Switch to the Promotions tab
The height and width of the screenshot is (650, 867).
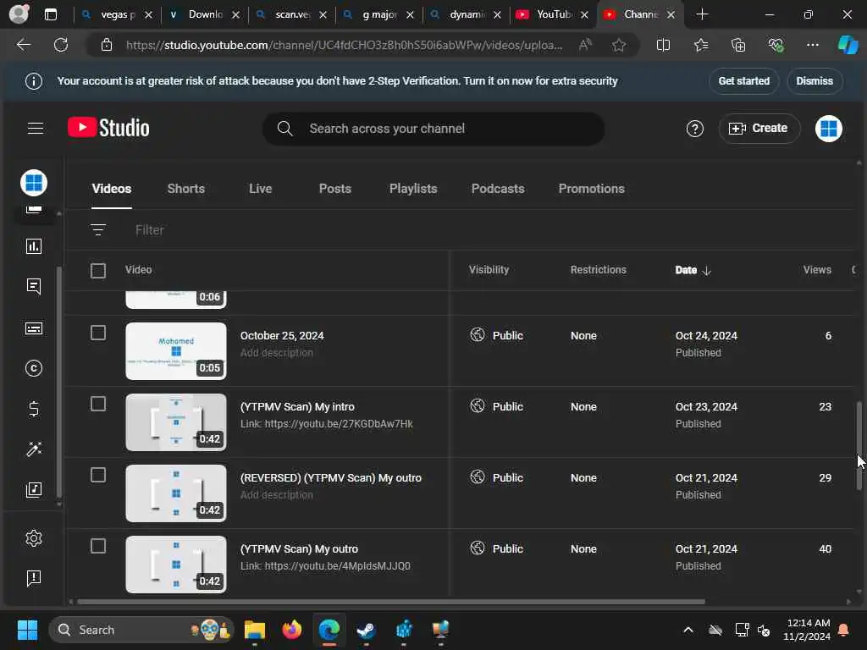(591, 189)
